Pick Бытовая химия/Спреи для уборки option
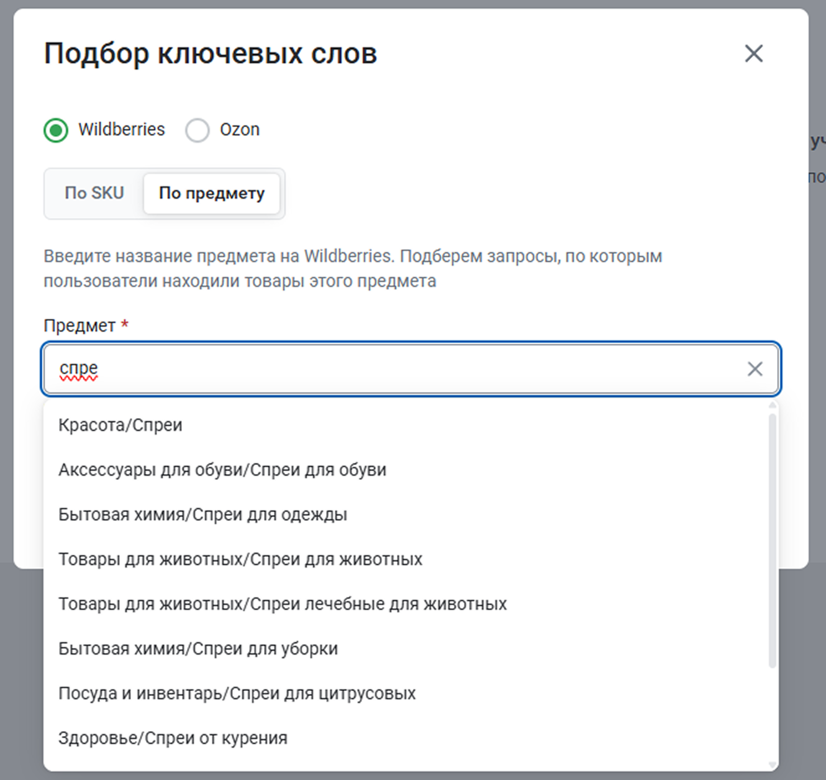The height and width of the screenshot is (780, 826). click(198, 649)
